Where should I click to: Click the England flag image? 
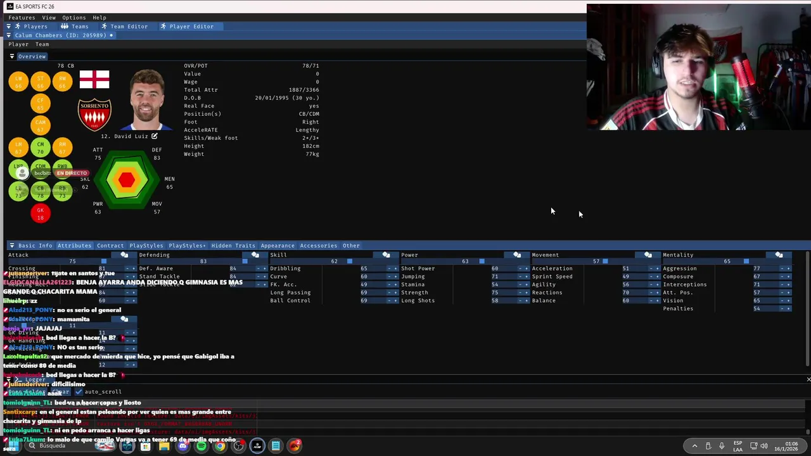click(94, 79)
